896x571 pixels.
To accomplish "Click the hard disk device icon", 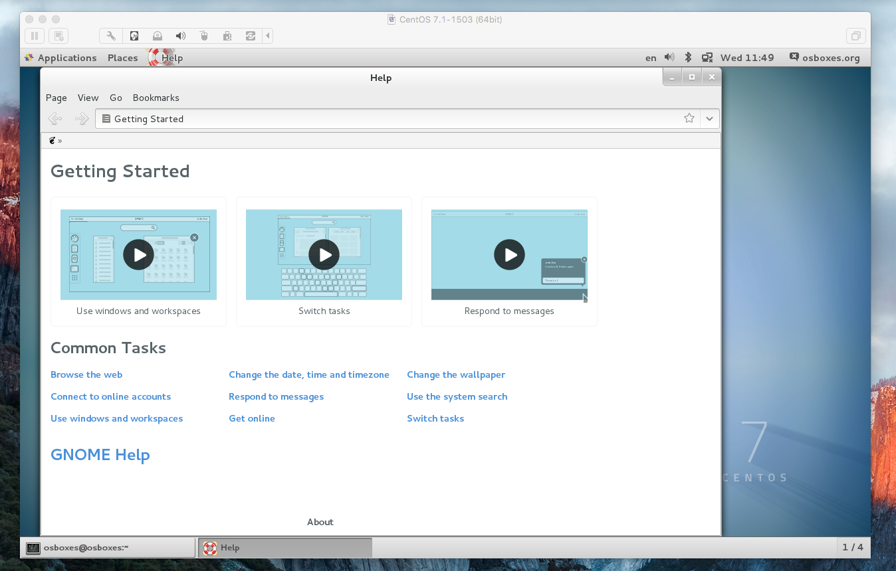I will coord(134,36).
